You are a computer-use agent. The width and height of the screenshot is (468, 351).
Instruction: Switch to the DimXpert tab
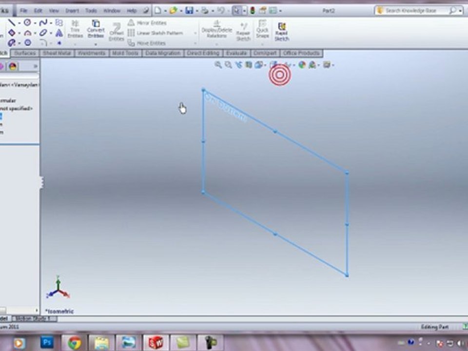coord(265,54)
